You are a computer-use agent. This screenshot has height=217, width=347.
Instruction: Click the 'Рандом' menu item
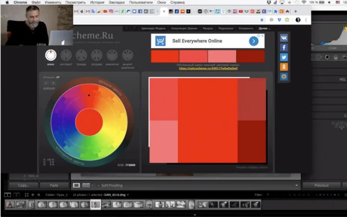coord(207,29)
